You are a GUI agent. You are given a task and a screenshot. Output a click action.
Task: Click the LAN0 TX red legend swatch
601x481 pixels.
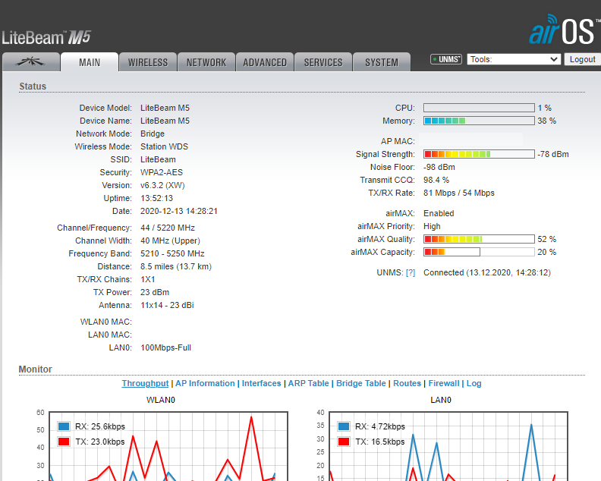pos(344,442)
